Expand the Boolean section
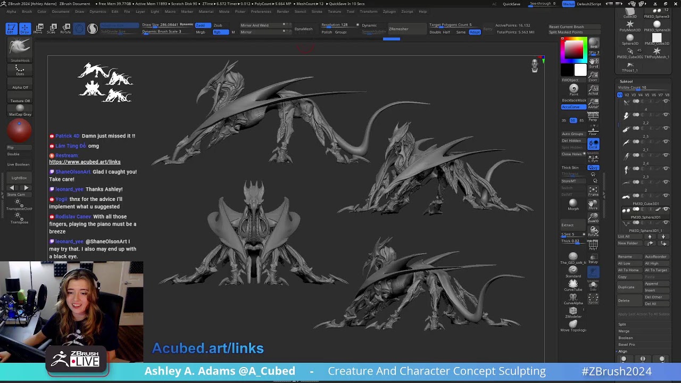 coord(626,338)
